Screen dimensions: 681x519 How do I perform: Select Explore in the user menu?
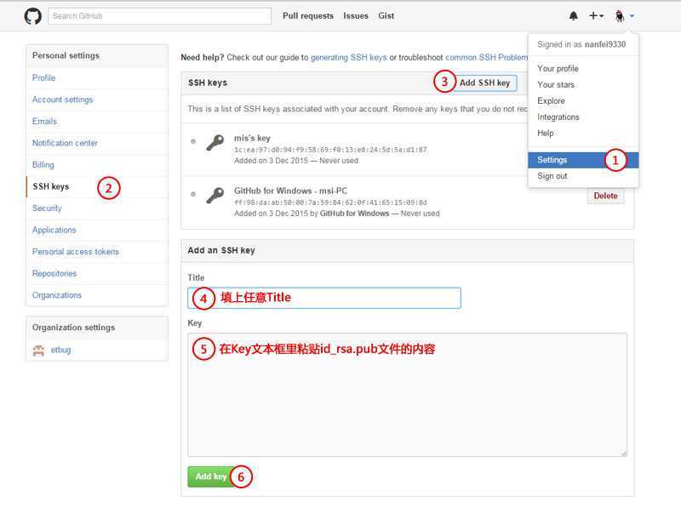[x=583, y=100]
